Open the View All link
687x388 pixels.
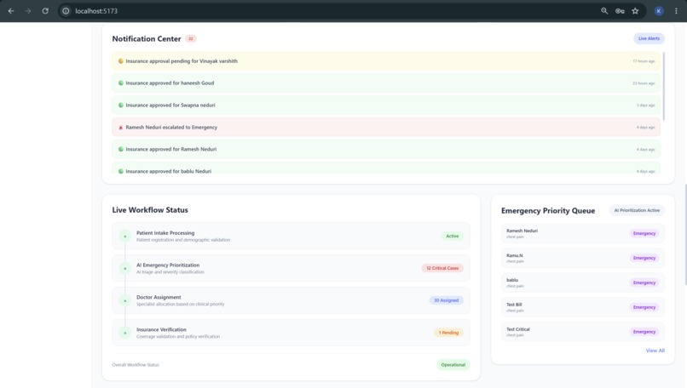pos(655,351)
